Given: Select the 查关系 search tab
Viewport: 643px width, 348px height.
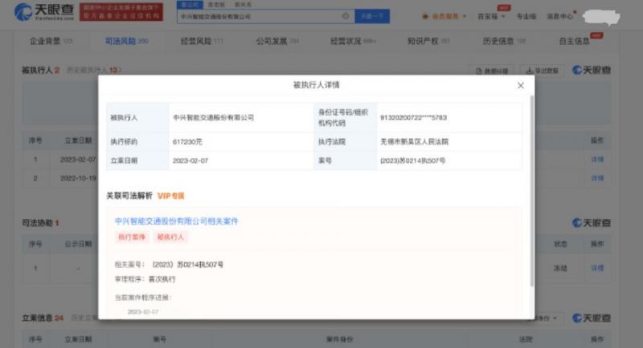Looking at the screenshot, I should [243, 5].
